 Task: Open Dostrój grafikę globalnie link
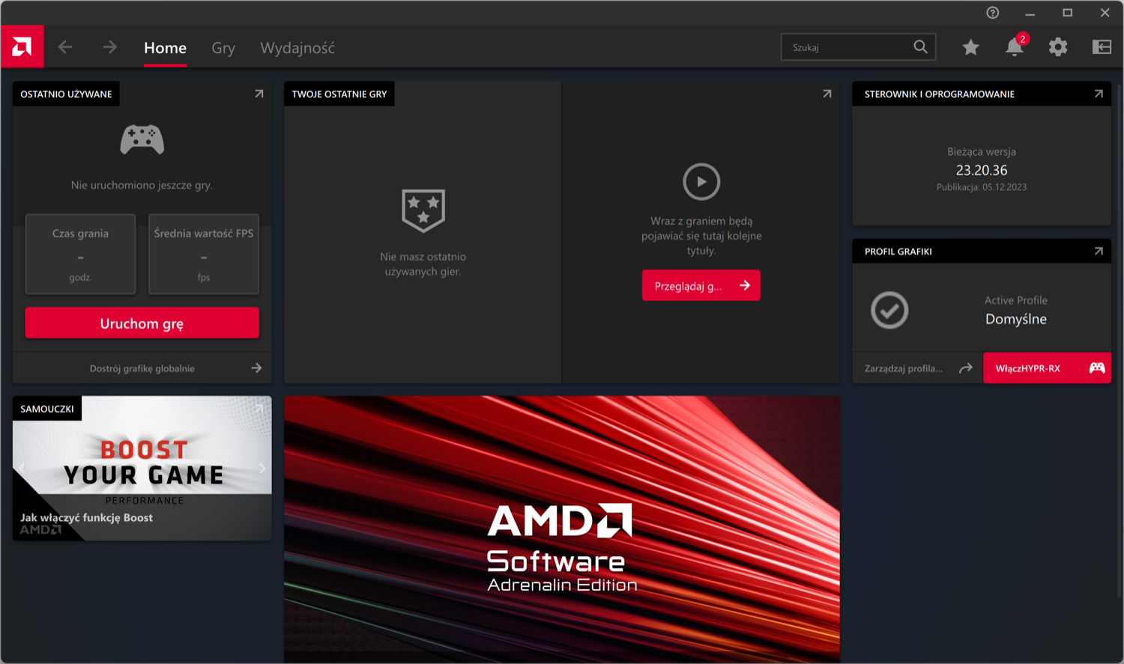pos(142,368)
